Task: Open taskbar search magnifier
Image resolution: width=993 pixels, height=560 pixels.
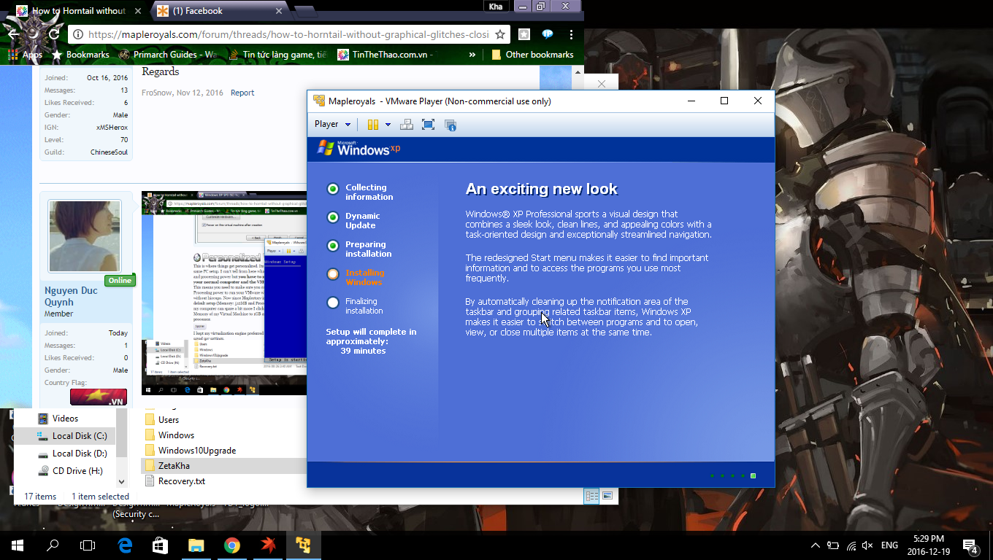Action: (53, 545)
